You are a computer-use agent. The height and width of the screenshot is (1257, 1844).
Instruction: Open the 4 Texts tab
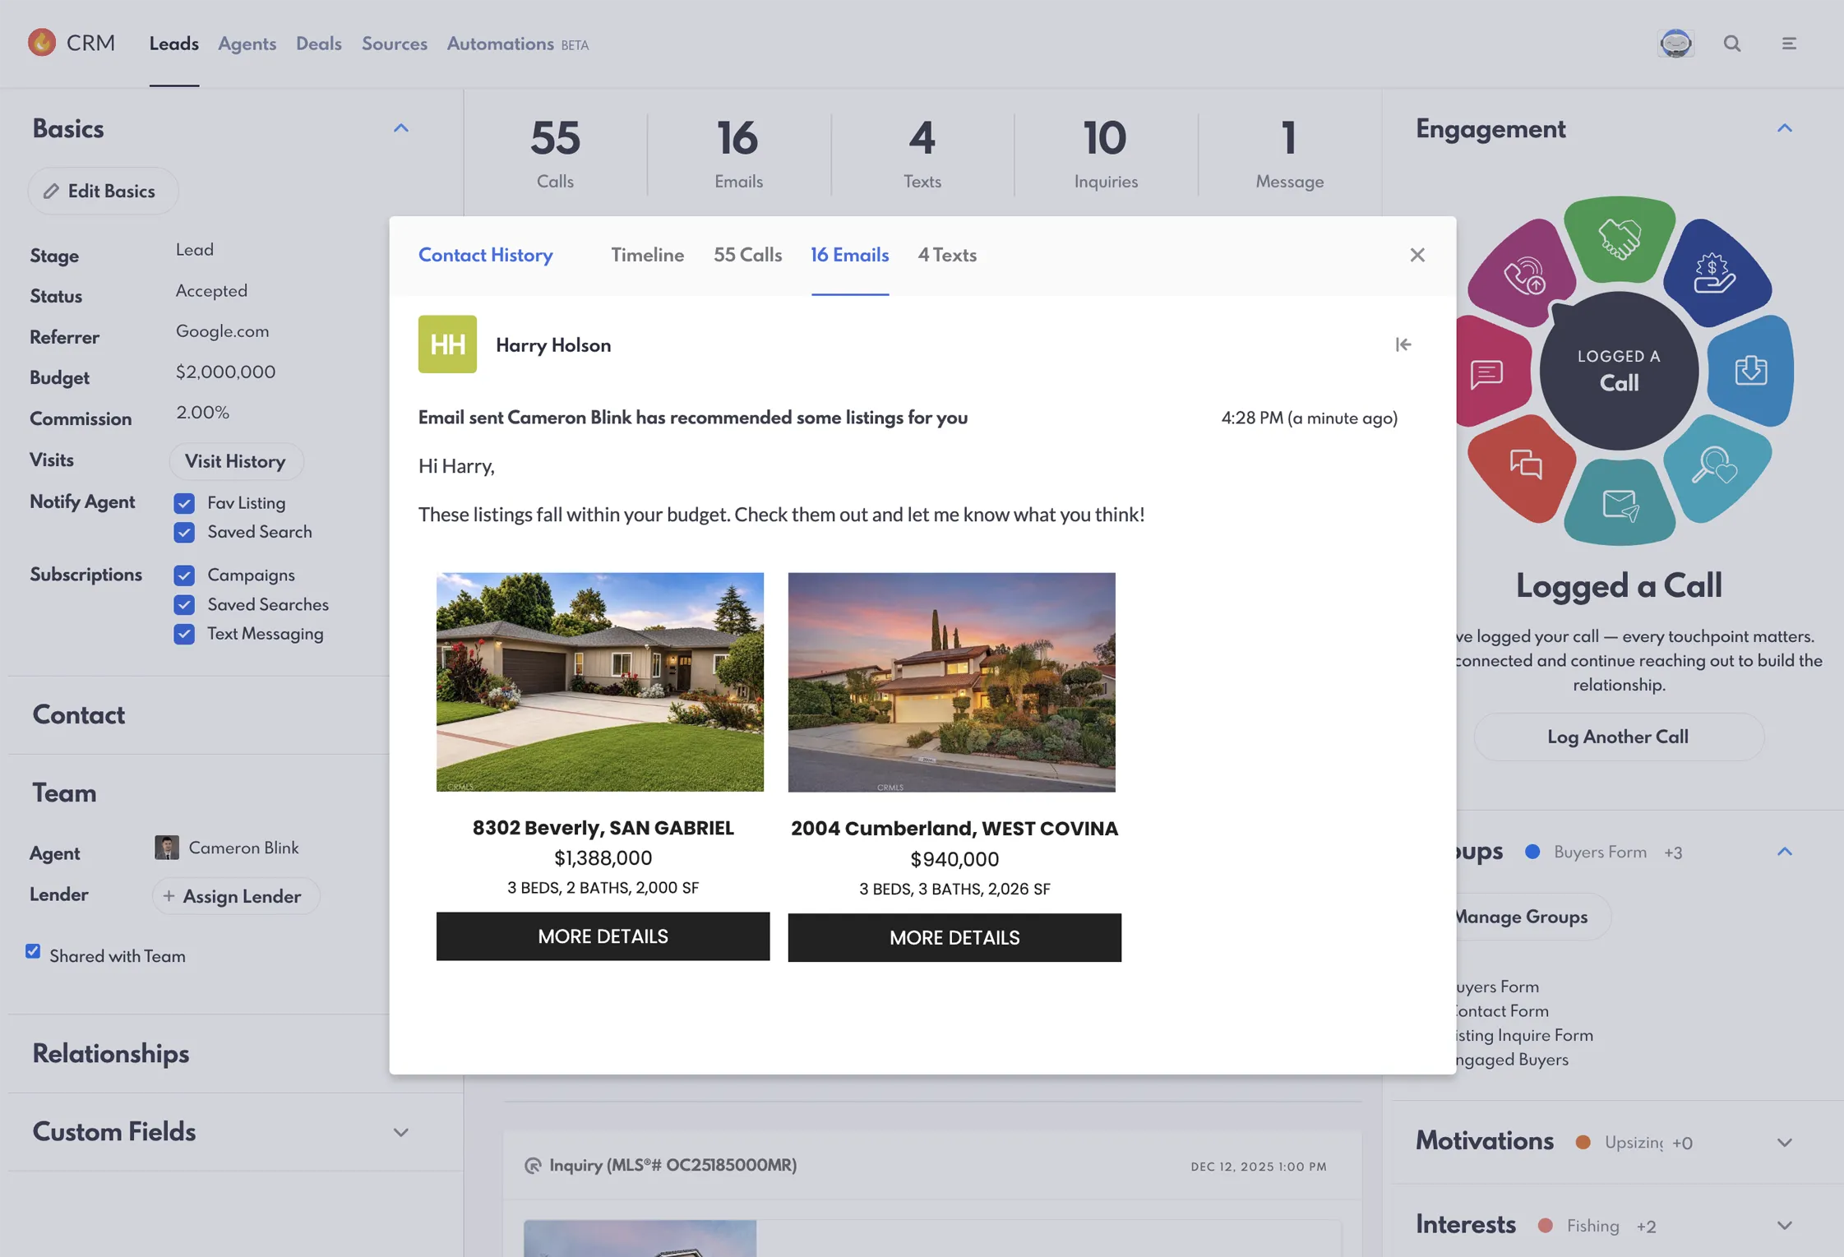947,255
